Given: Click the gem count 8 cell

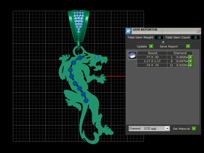Looking at the screenshot, I should pos(172,61).
